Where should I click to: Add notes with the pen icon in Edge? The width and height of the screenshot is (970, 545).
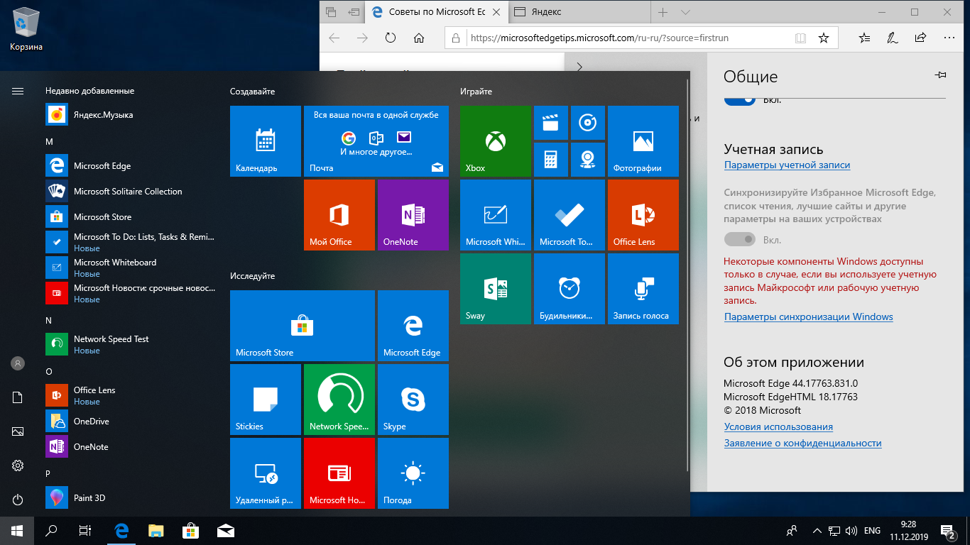click(893, 38)
